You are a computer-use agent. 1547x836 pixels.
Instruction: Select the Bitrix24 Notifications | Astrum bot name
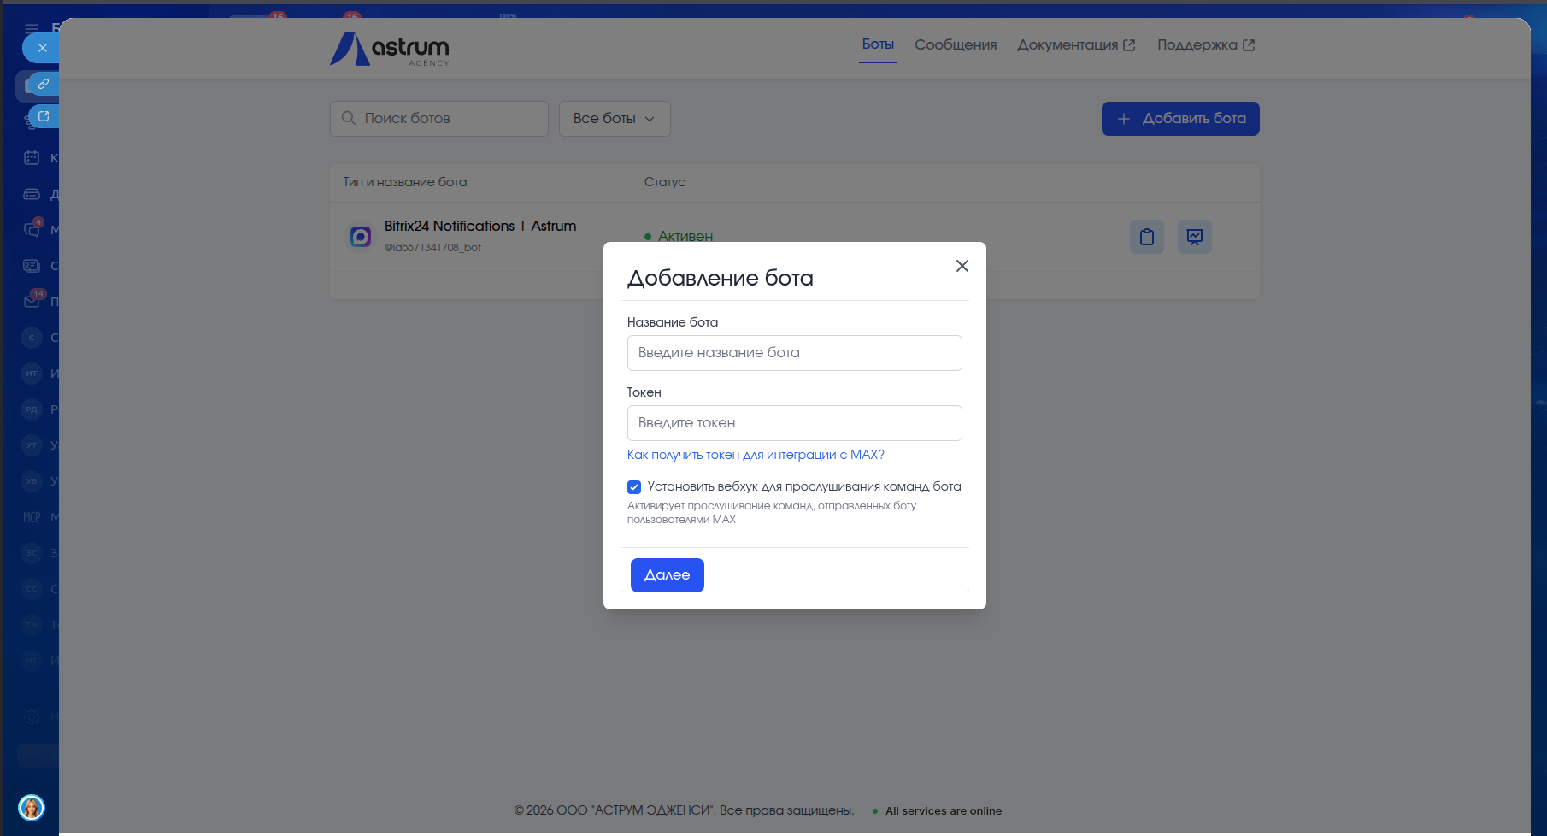point(480,226)
